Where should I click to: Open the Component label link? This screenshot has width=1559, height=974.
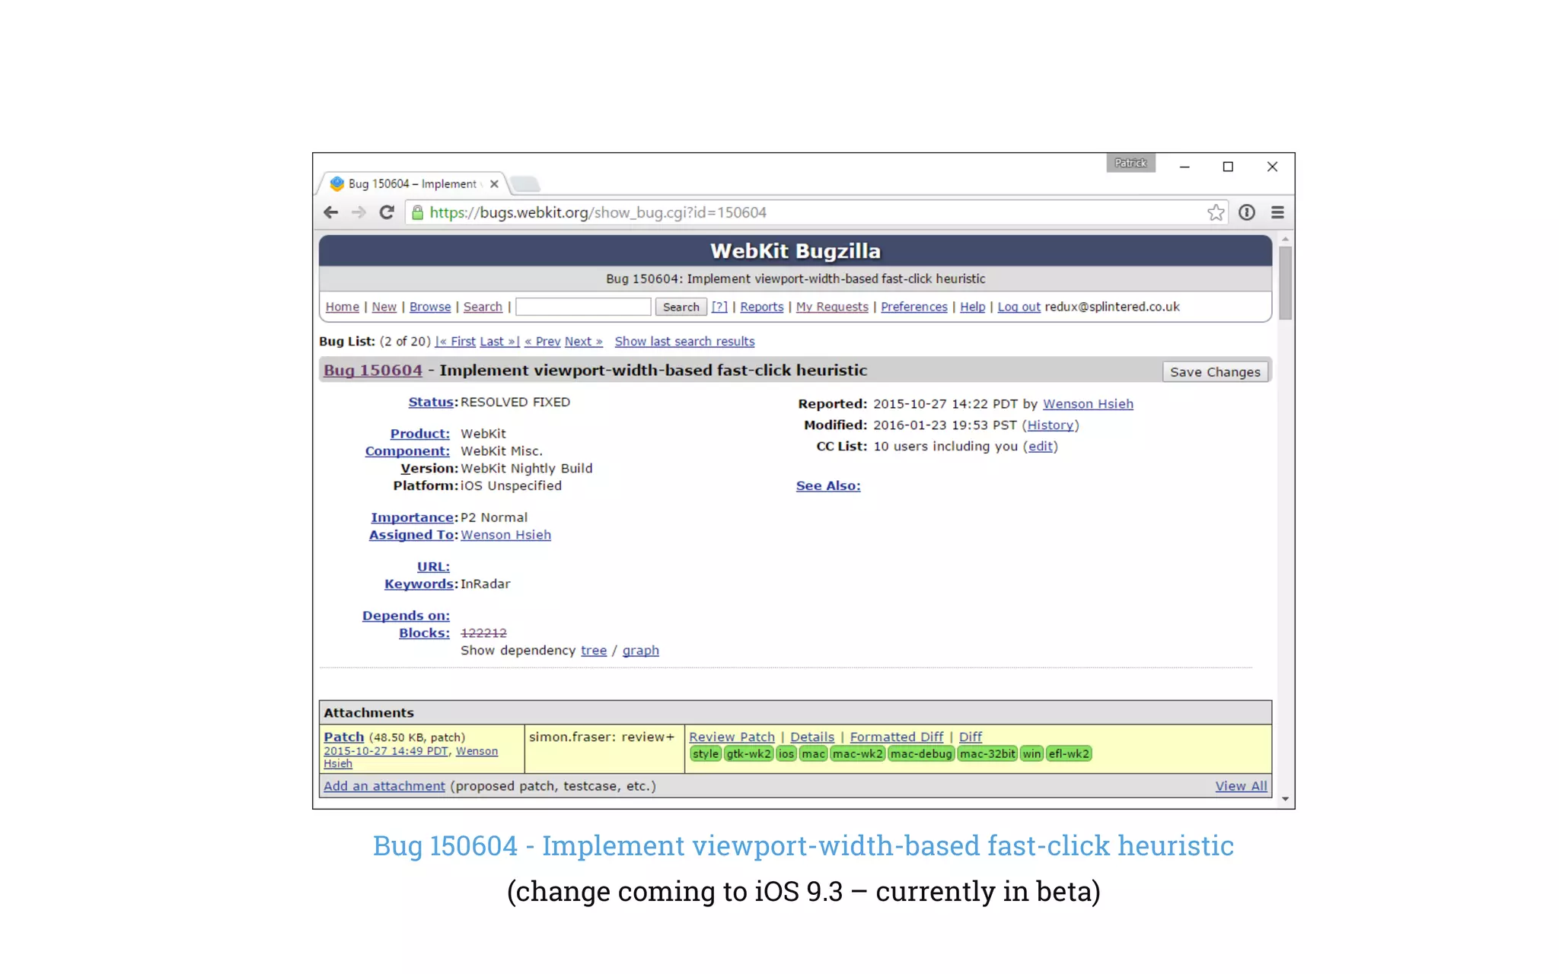407,451
